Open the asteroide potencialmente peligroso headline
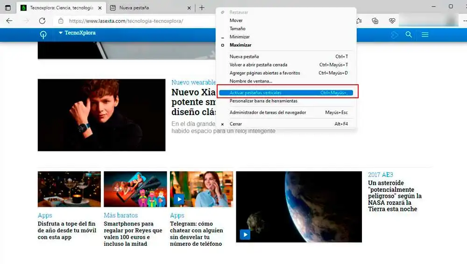 [395, 196]
